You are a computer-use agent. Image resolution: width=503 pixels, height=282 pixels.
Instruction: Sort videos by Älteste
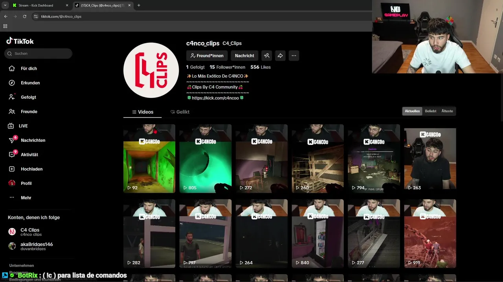point(447,111)
